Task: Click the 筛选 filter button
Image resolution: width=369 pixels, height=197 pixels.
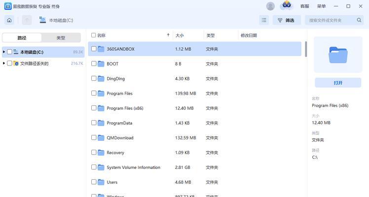Action: [x=287, y=20]
